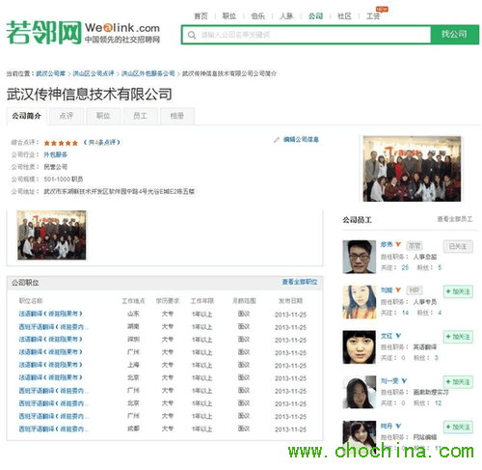
Task: Click orange V badge beside first employee
Action: (x=398, y=244)
